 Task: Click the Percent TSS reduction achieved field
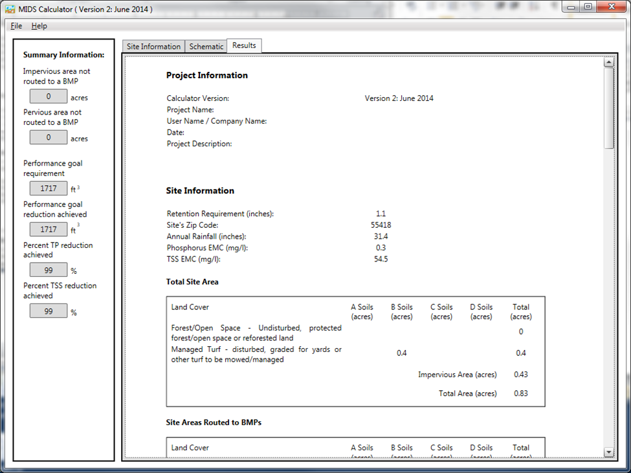[49, 311]
